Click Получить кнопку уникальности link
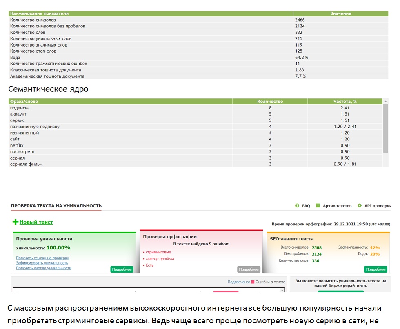400x329 pixels. (x=44, y=268)
